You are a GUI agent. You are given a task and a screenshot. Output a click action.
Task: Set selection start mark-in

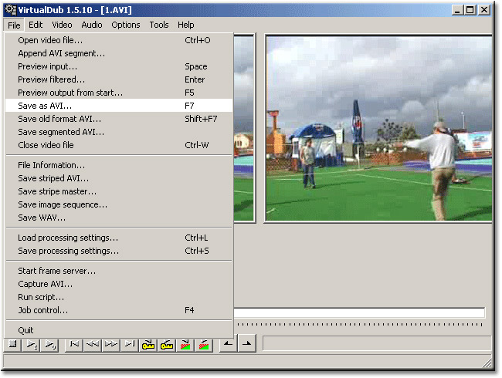[229, 344]
